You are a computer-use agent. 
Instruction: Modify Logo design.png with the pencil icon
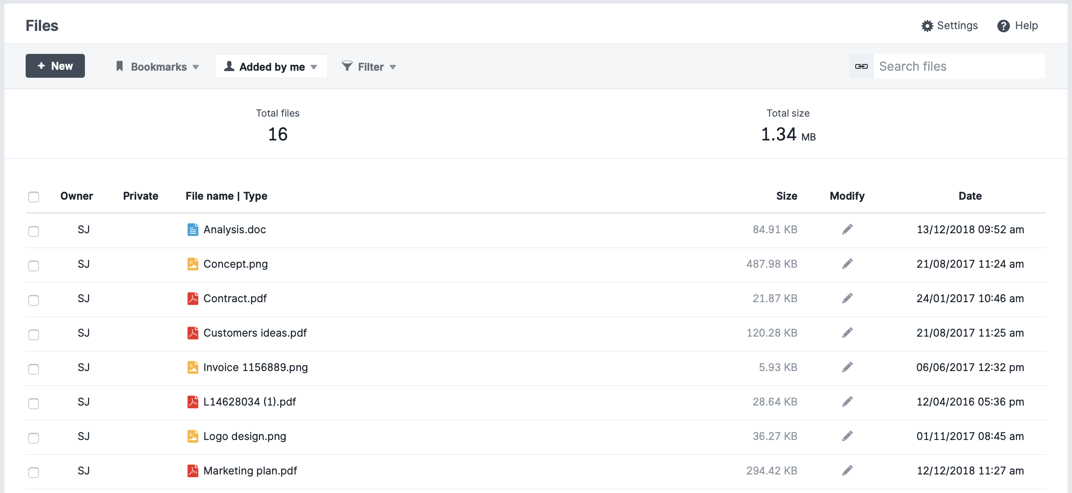[x=847, y=436]
